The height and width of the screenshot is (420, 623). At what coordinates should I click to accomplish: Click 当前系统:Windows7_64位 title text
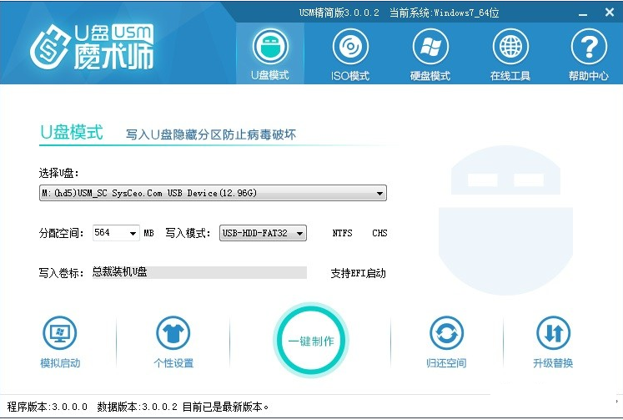click(x=445, y=13)
